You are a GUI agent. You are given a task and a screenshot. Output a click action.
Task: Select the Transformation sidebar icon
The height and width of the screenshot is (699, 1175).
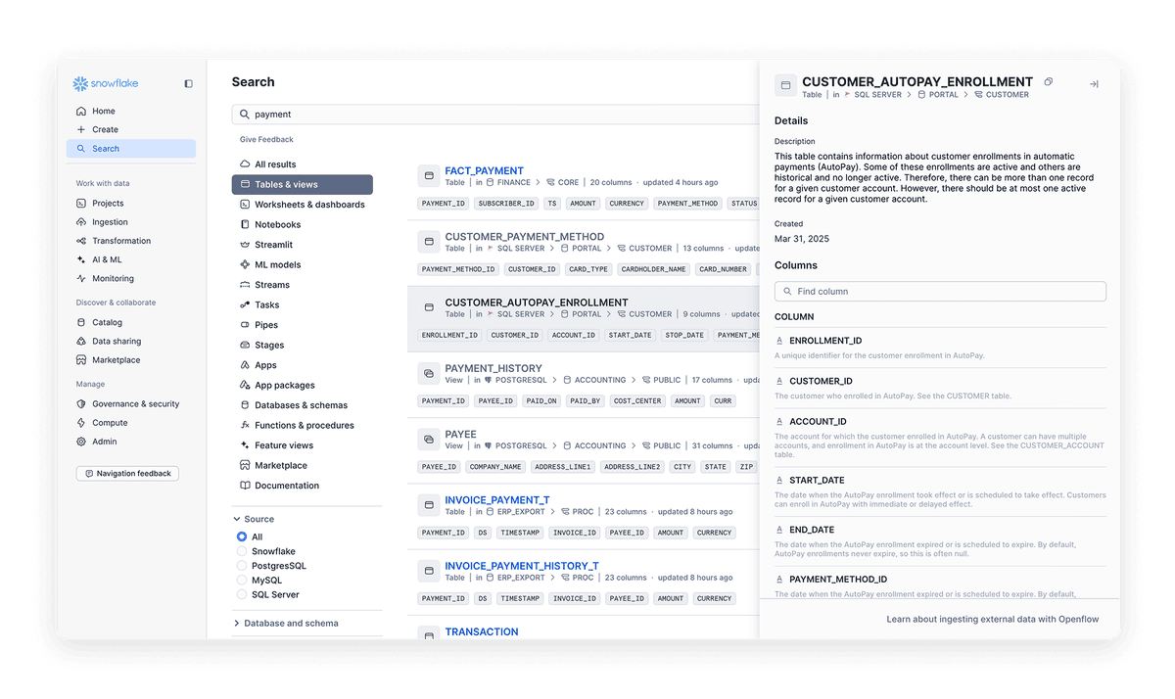tap(82, 240)
